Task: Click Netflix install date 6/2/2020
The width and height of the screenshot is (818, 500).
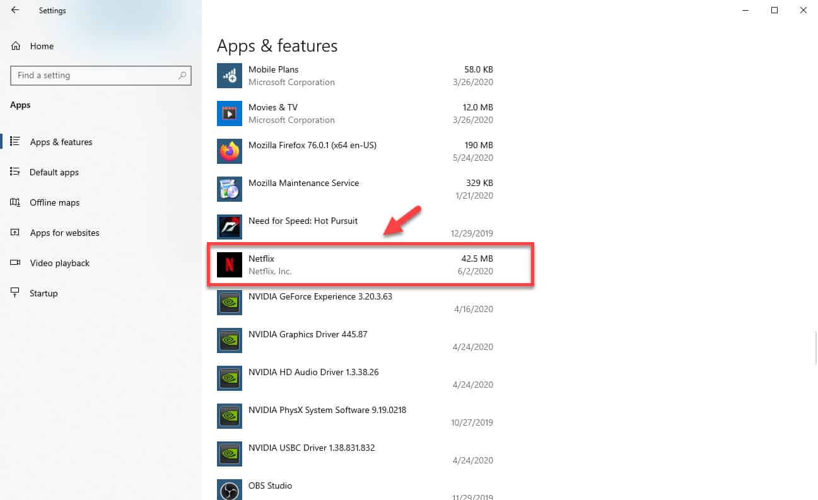Action: (x=477, y=271)
